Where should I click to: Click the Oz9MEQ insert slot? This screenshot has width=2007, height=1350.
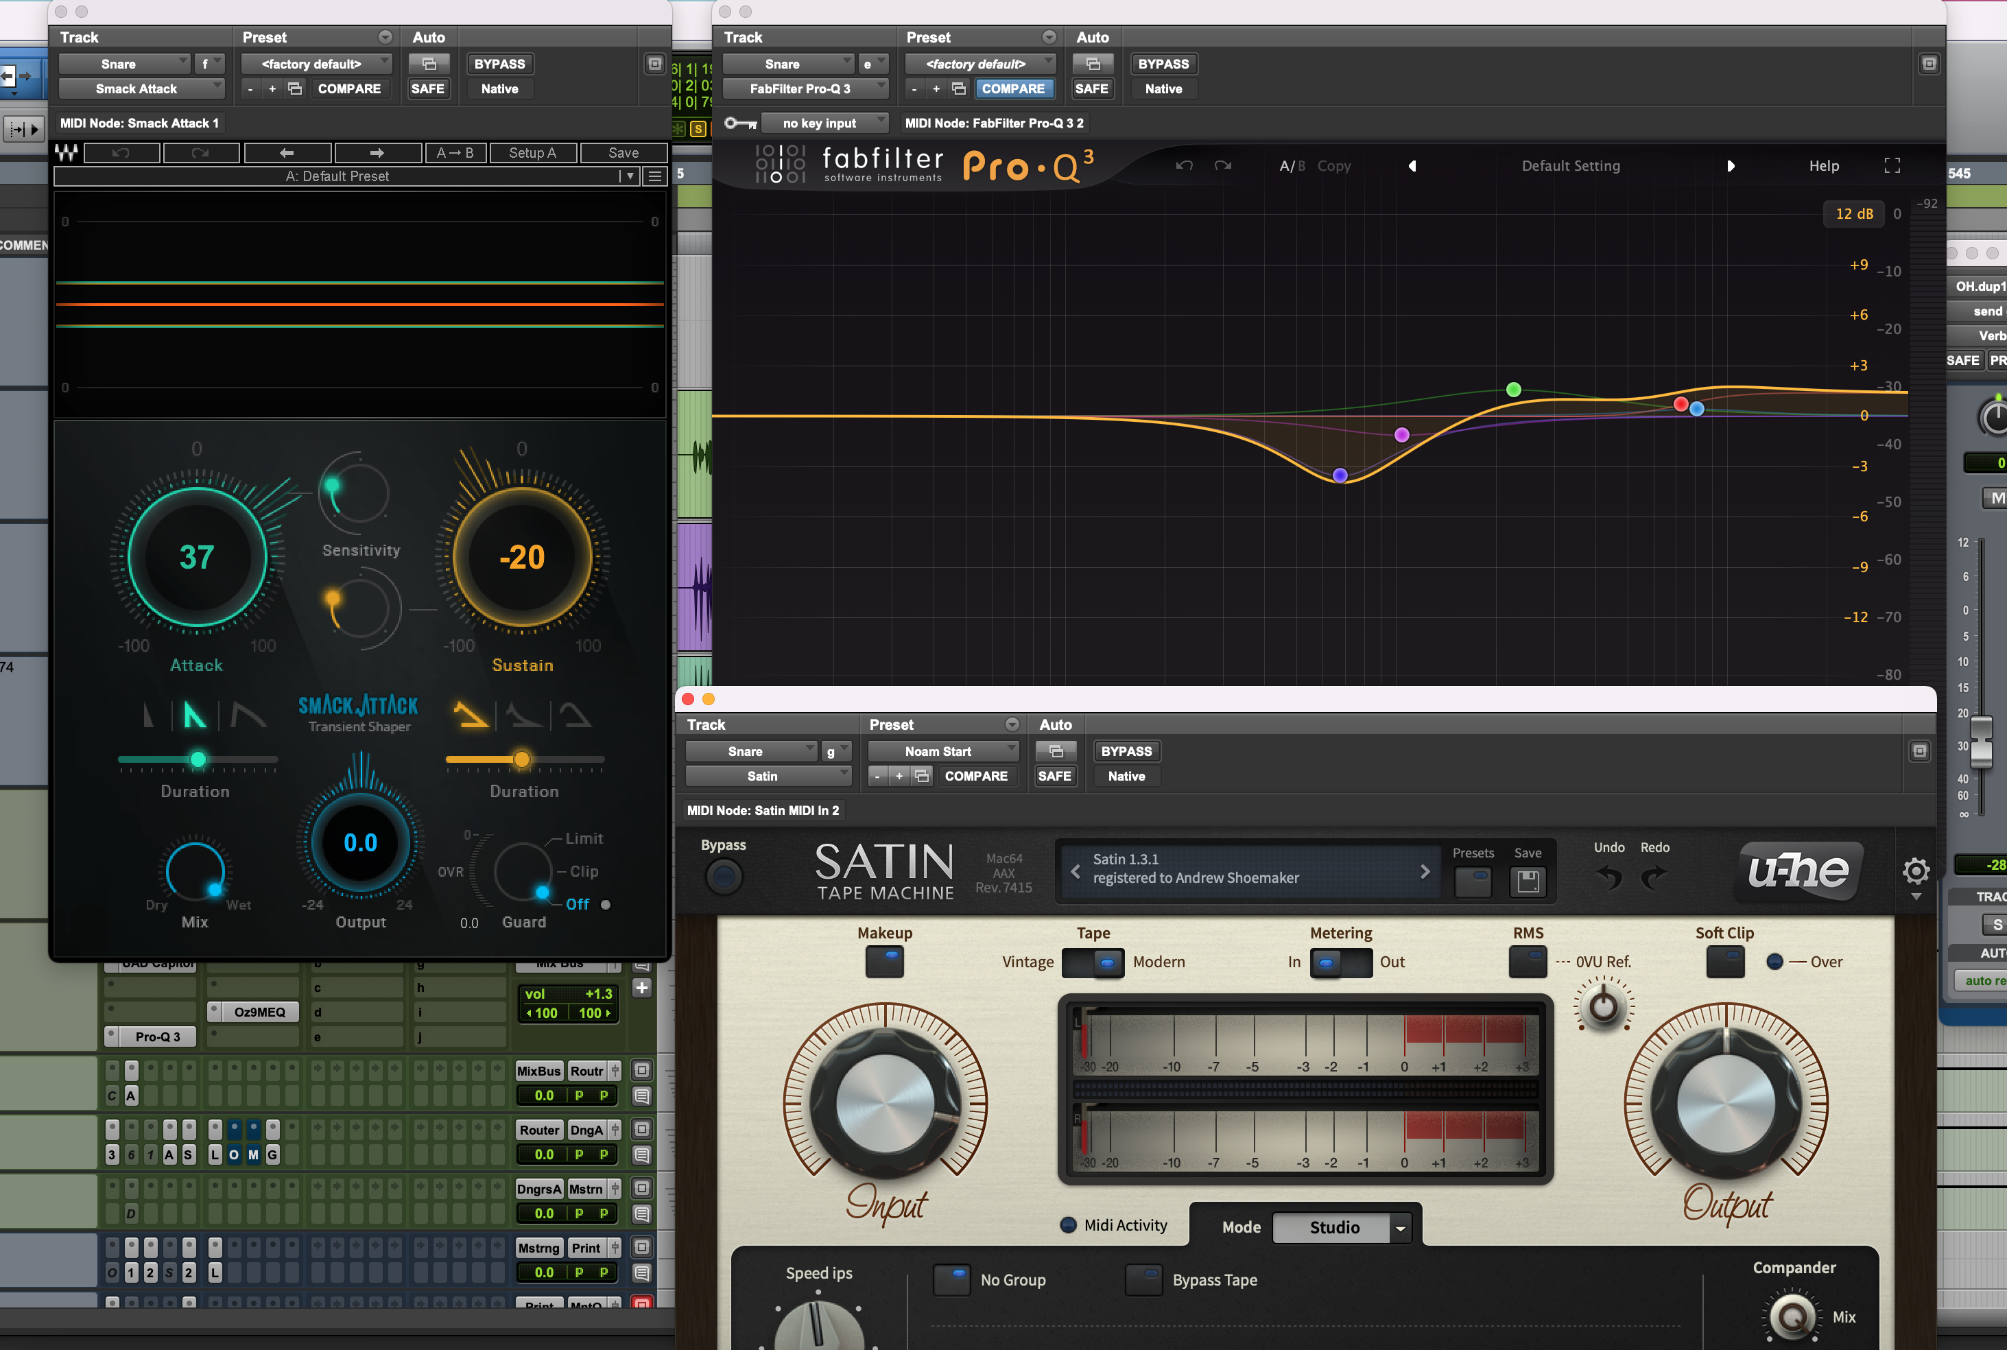[260, 1012]
